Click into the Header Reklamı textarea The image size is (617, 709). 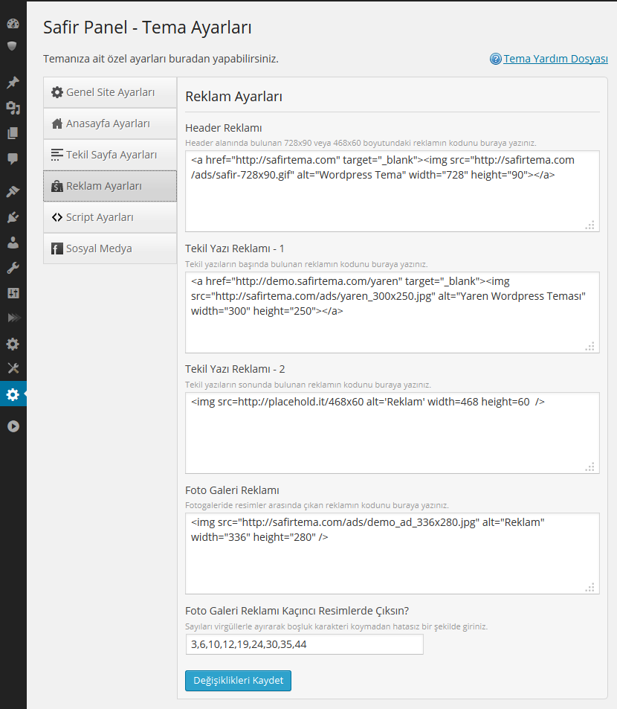click(392, 191)
